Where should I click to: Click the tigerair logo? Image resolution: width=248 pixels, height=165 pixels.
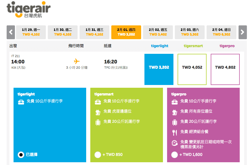[28, 9]
